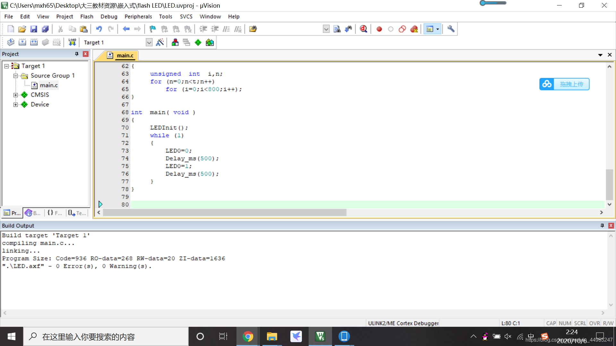Screen dimensions: 616x346
Task: Open Chrome from the taskbar
Action: (248, 336)
